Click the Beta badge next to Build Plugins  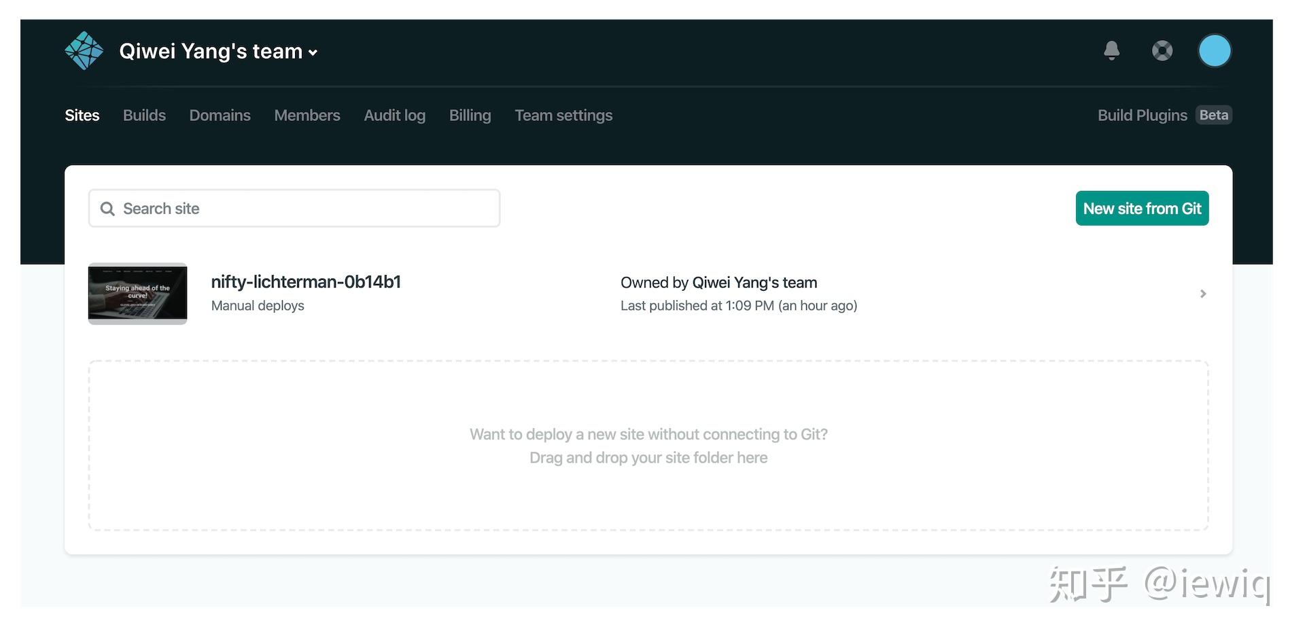(1213, 115)
